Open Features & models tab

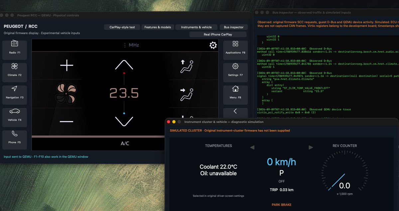[x=158, y=27]
